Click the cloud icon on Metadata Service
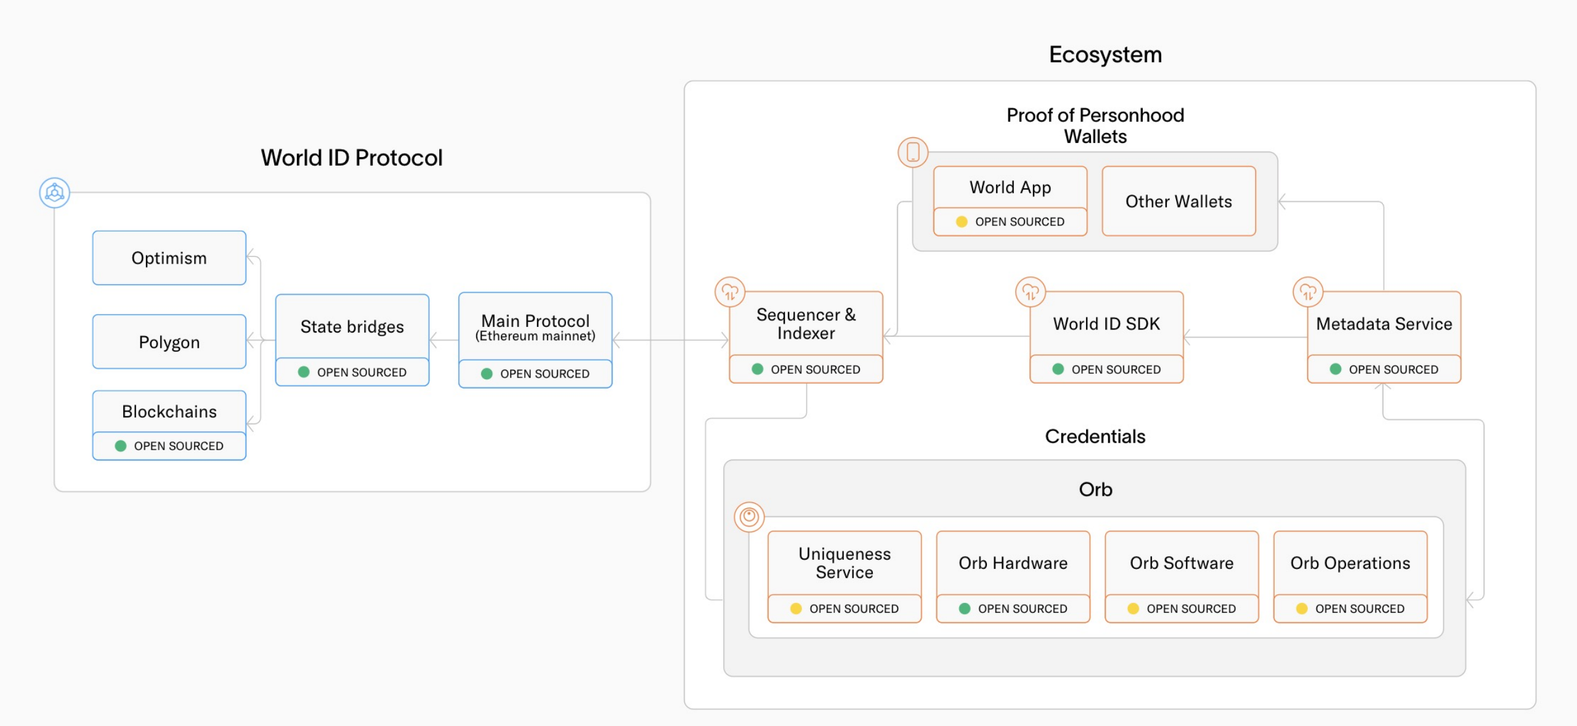Image resolution: width=1577 pixels, height=726 pixels. 1308,292
